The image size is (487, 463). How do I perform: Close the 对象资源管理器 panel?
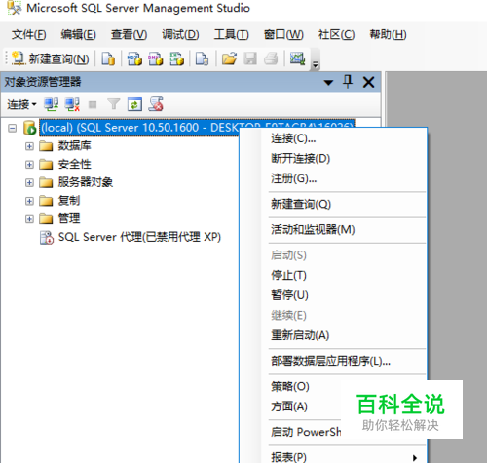[368, 82]
